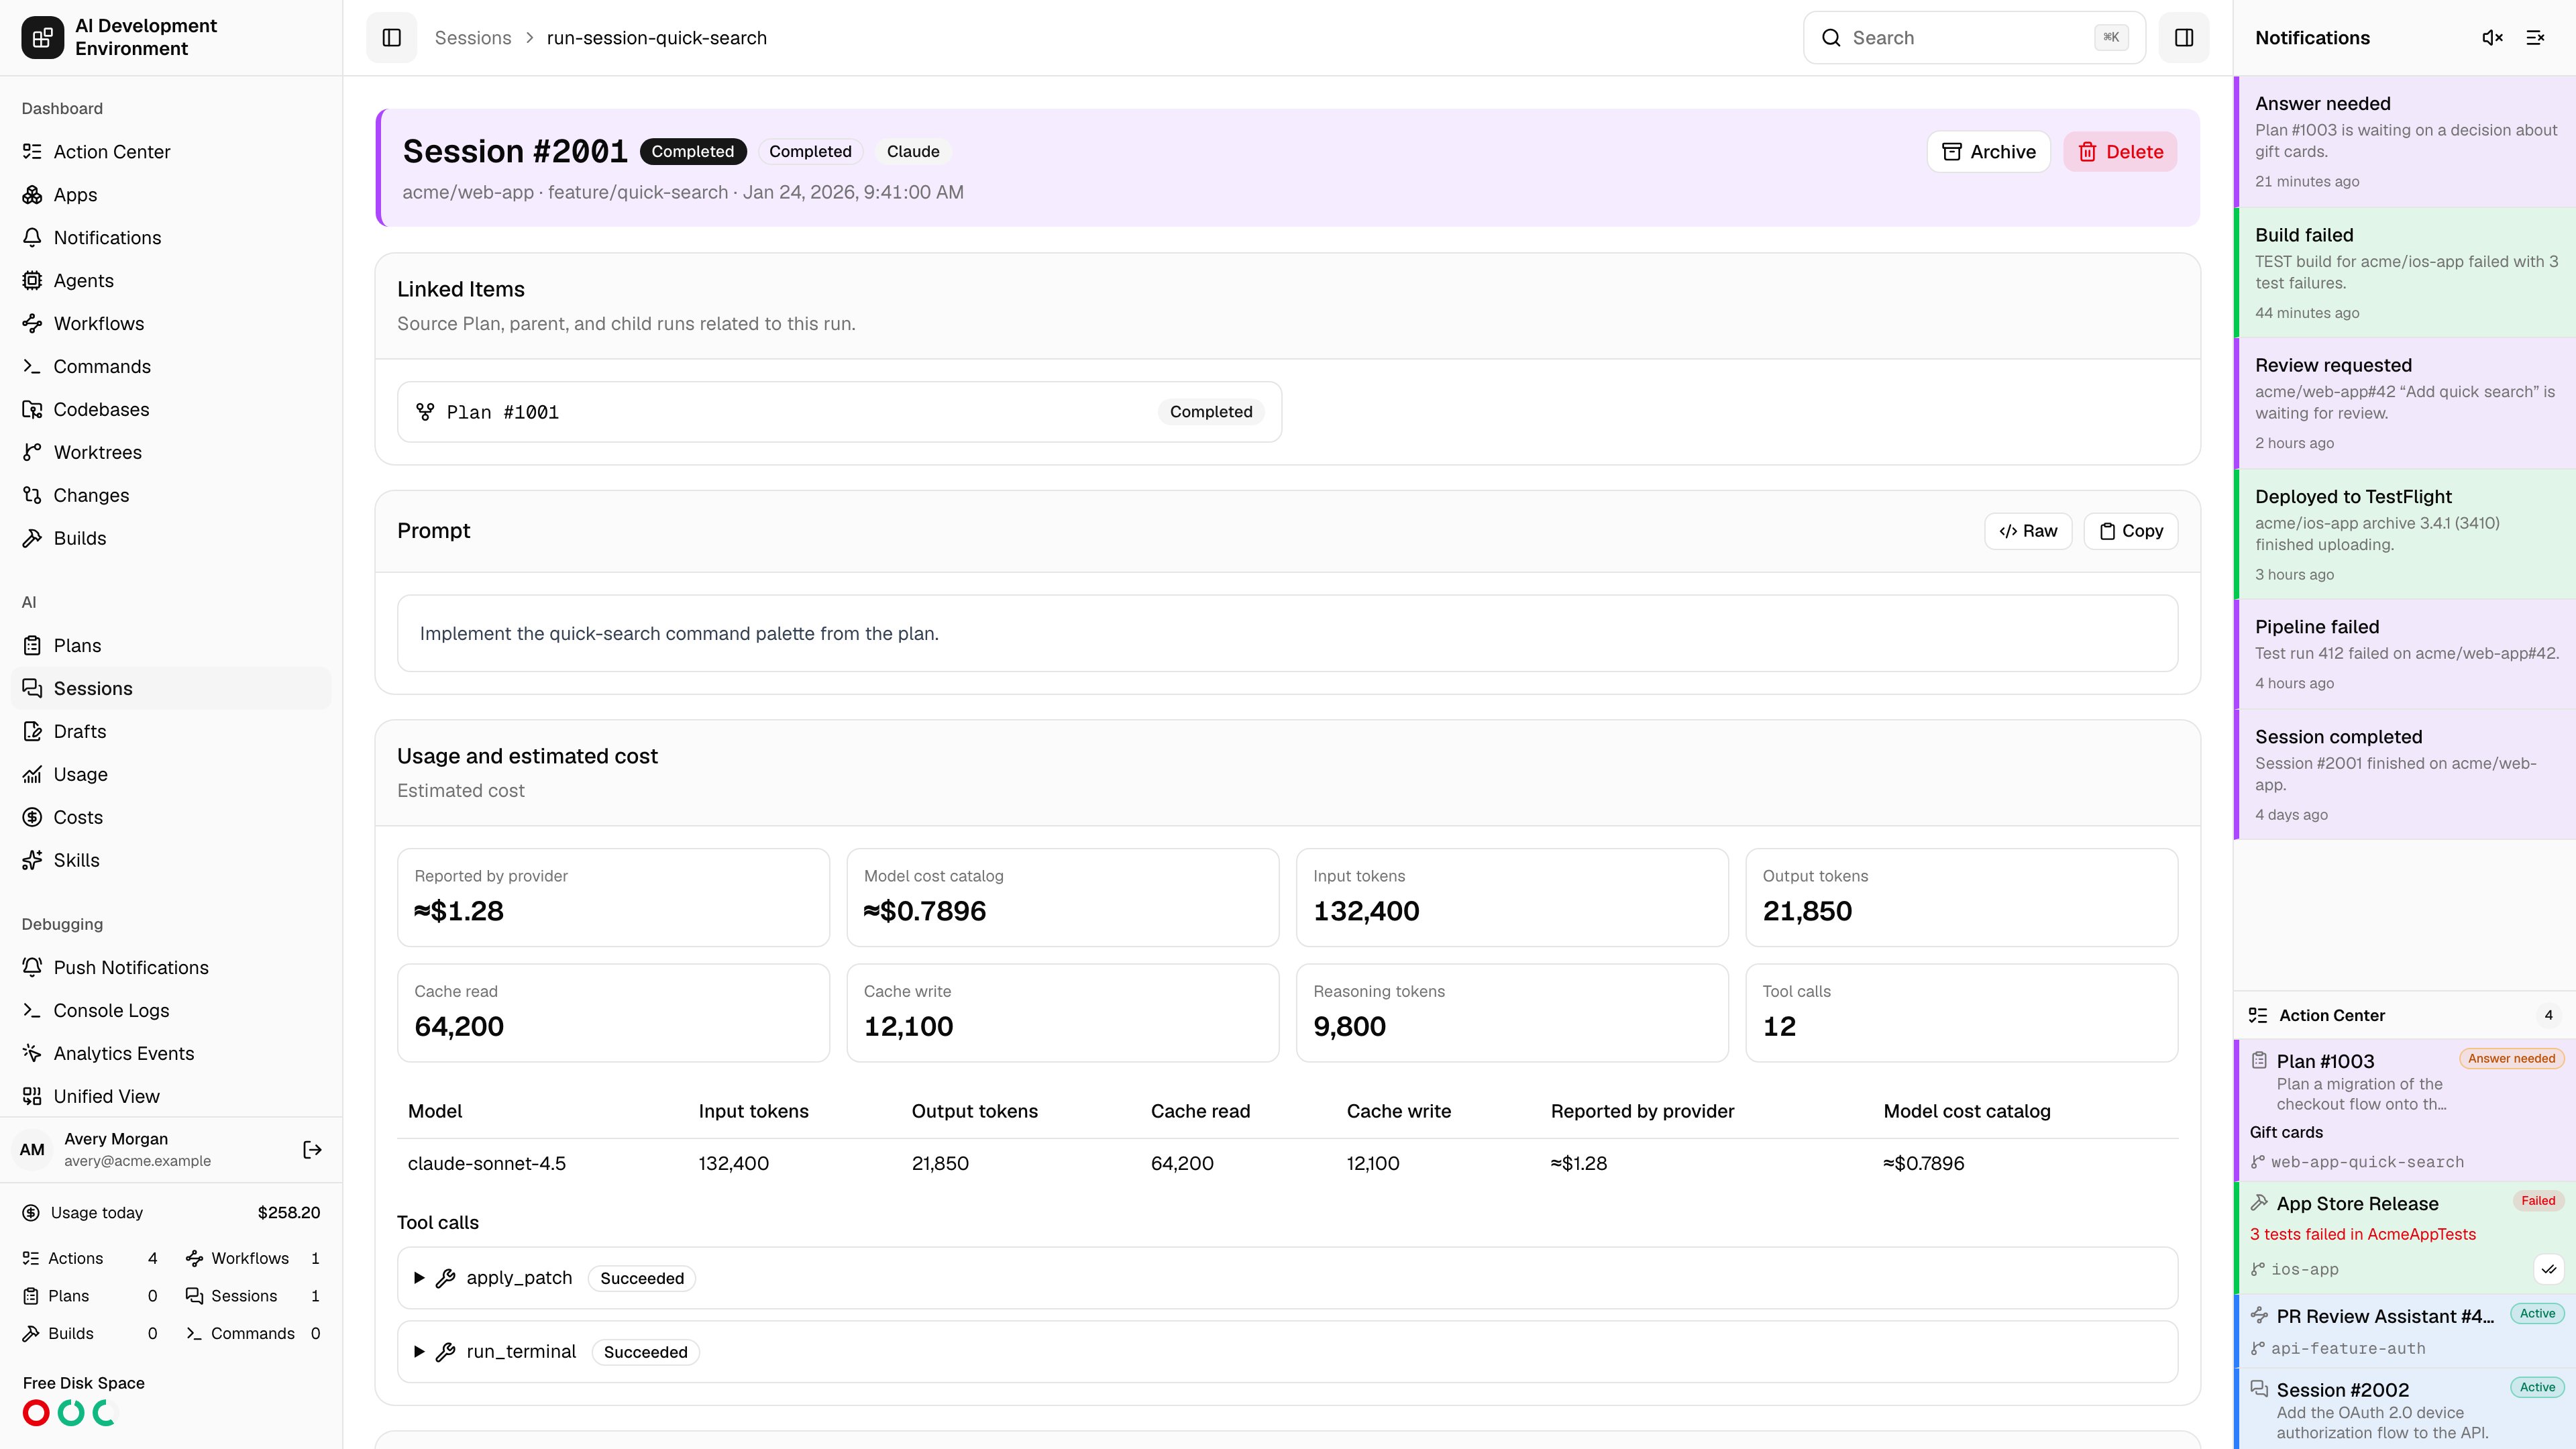Image resolution: width=2576 pixels, height=1449 pixels.
Task: Click the Analytics Events icon
Action: click(x=32, y=1054)
